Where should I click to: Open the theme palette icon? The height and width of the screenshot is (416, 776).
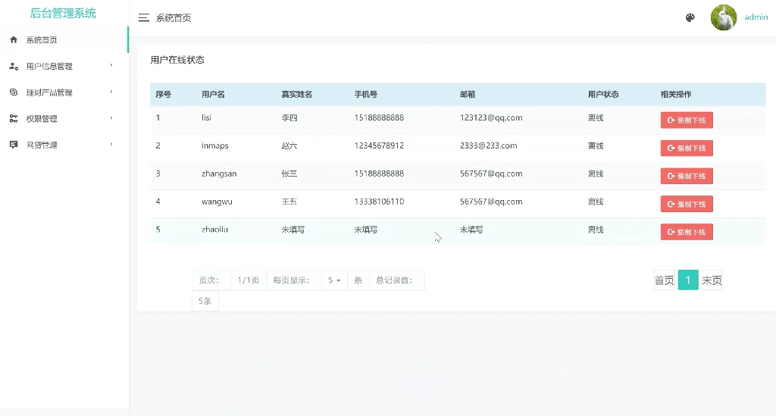tap(690, 17)
